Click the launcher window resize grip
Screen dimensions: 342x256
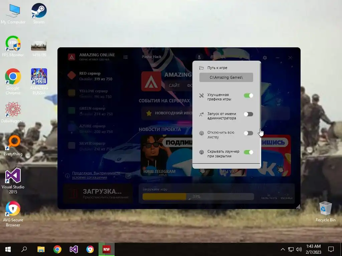point(298,207)
